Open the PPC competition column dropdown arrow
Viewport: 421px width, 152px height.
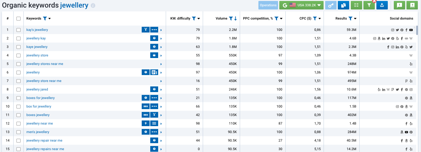point(281,19)
